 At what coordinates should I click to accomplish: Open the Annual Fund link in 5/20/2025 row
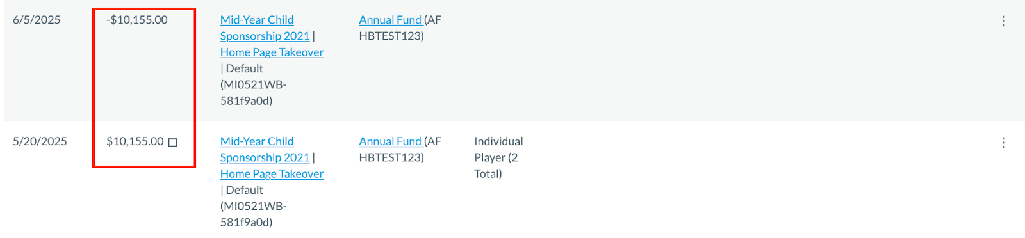click(390, 141)
